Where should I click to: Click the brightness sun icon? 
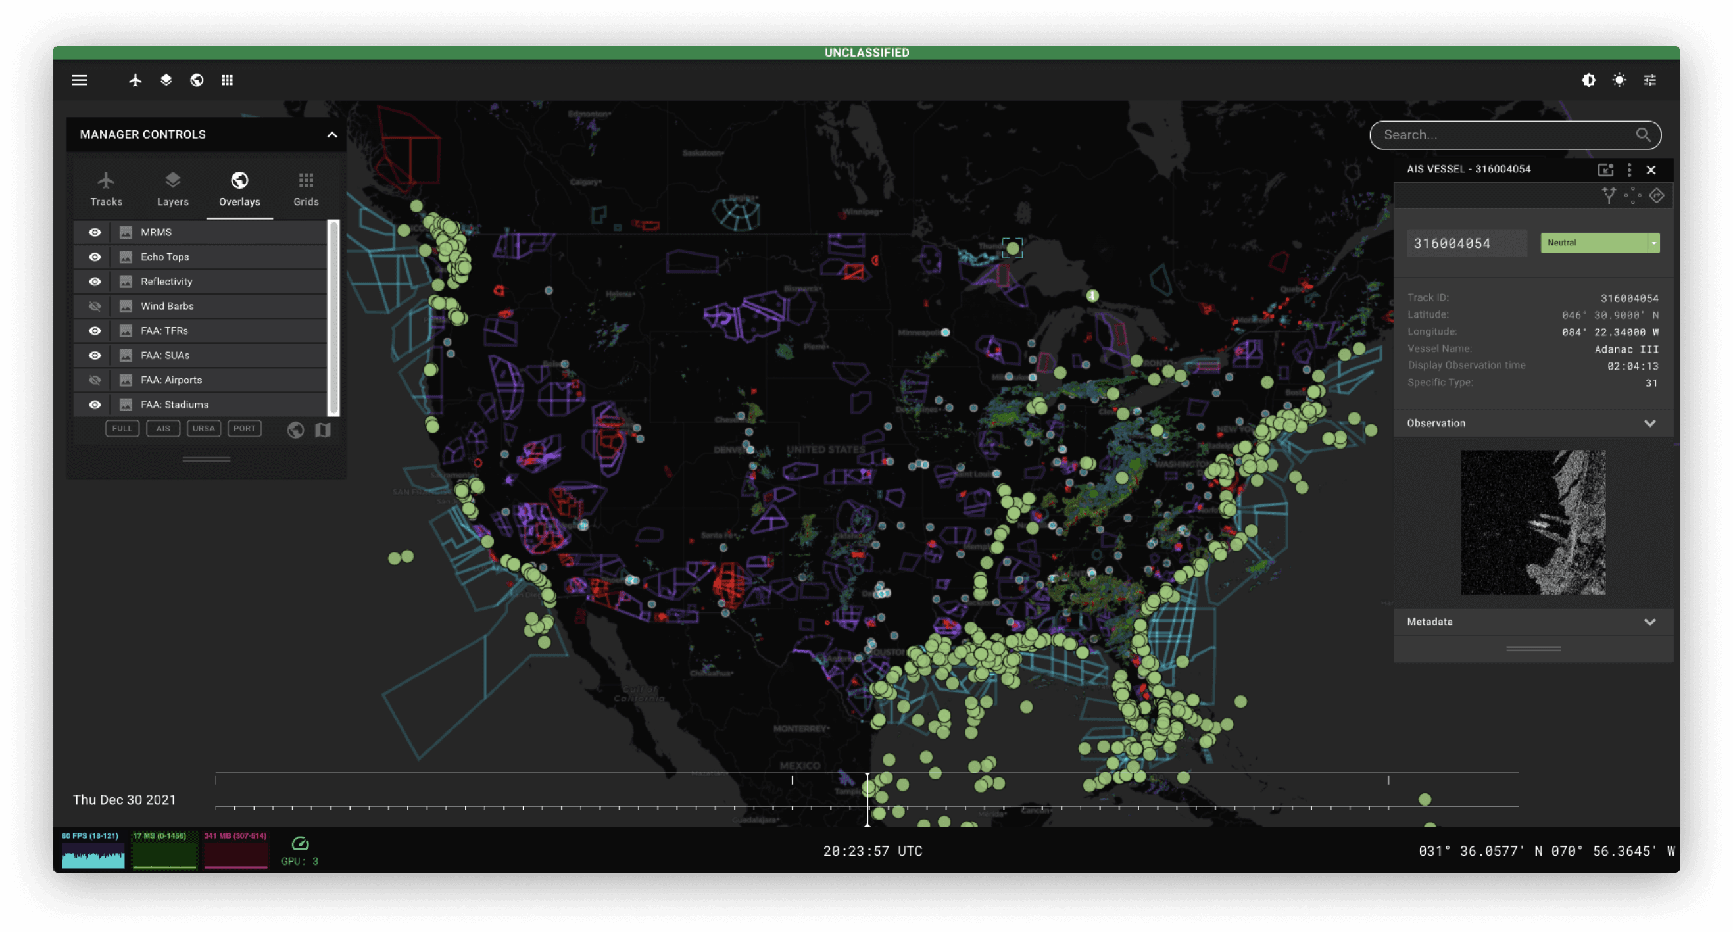pyautogui.click(x=1619, y=80)
